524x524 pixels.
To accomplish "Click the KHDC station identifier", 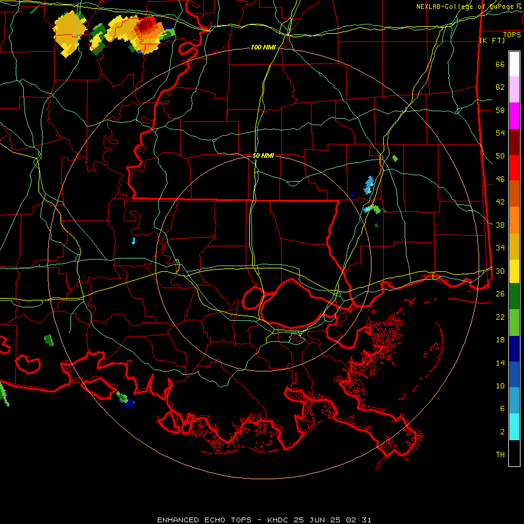I will [278, 520].
